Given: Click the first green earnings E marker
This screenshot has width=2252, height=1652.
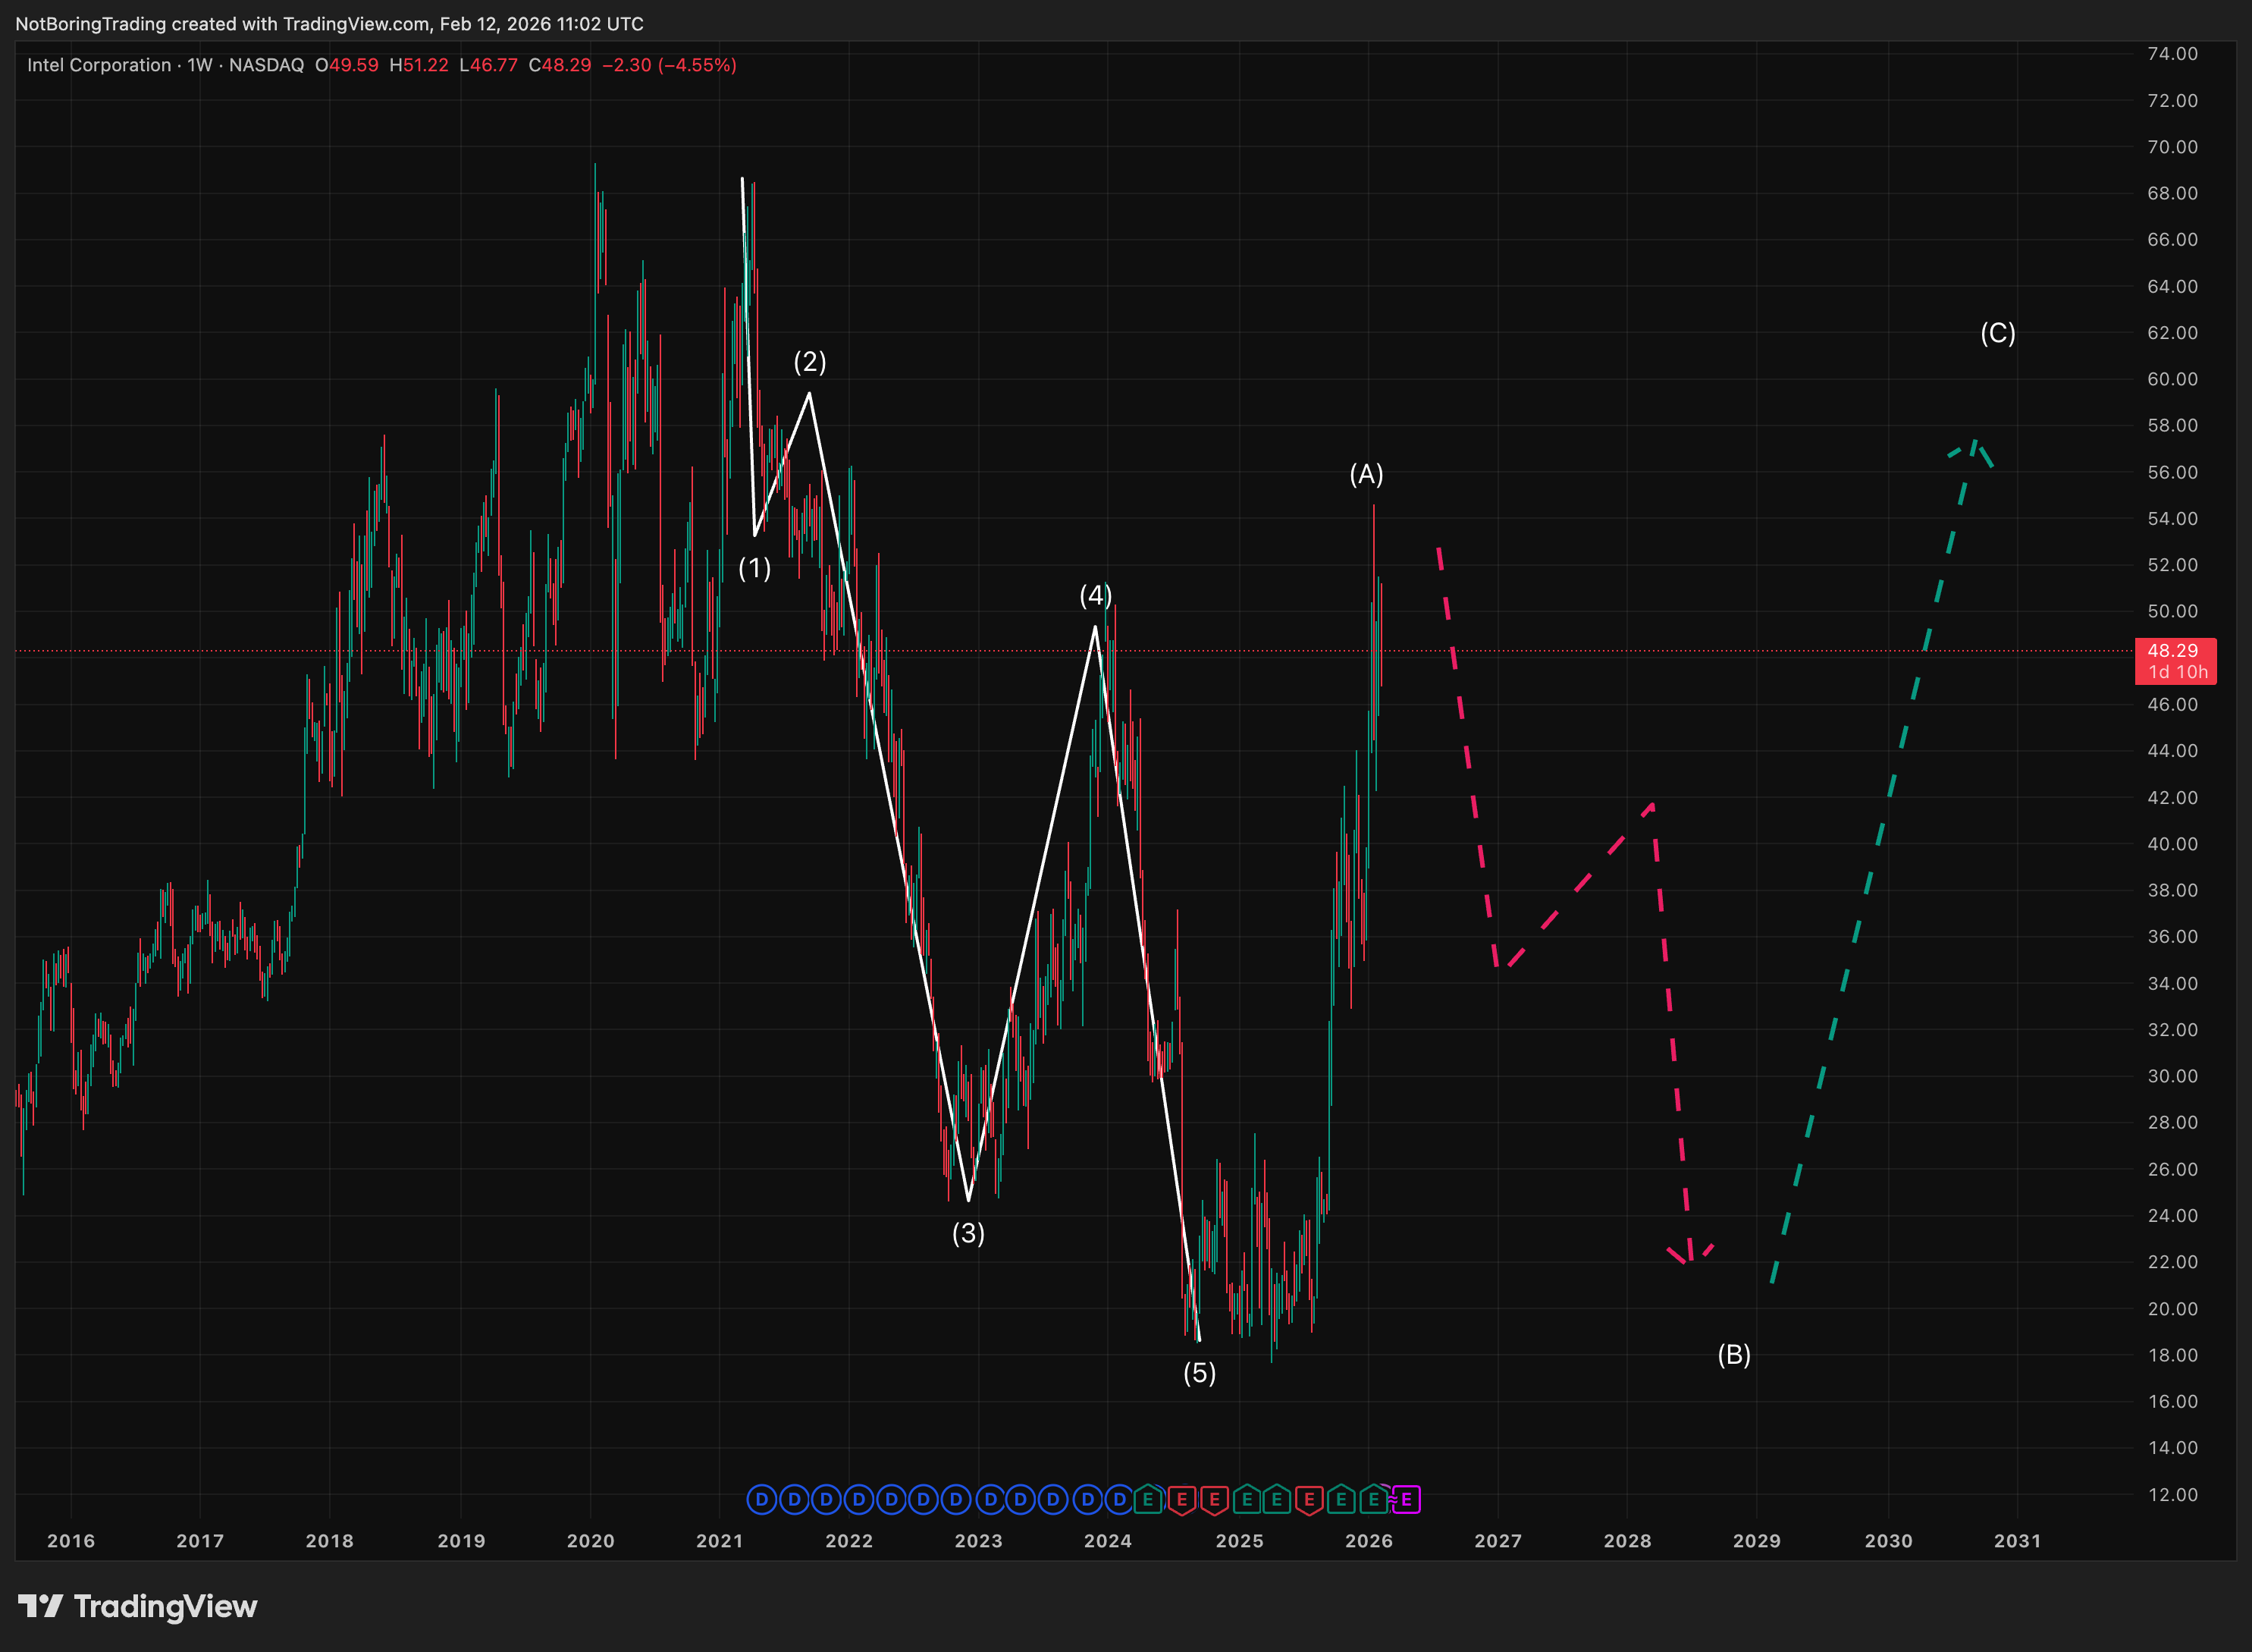Looking at the screenshot, I should (x=1149, y=1499).
